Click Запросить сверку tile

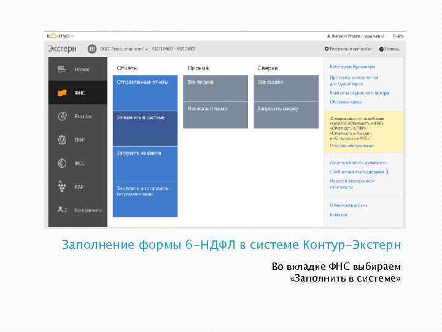(286, 115)
